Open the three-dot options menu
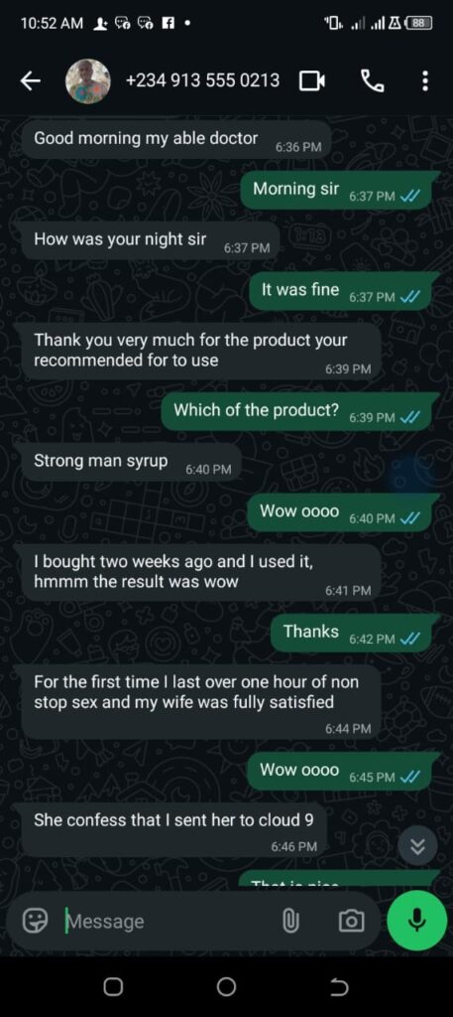This screenshot has width=453, height=1017. click(424, 81)
